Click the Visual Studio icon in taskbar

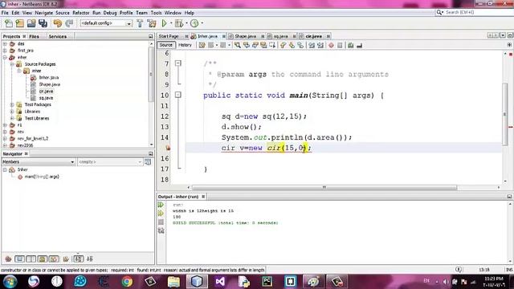220,282
